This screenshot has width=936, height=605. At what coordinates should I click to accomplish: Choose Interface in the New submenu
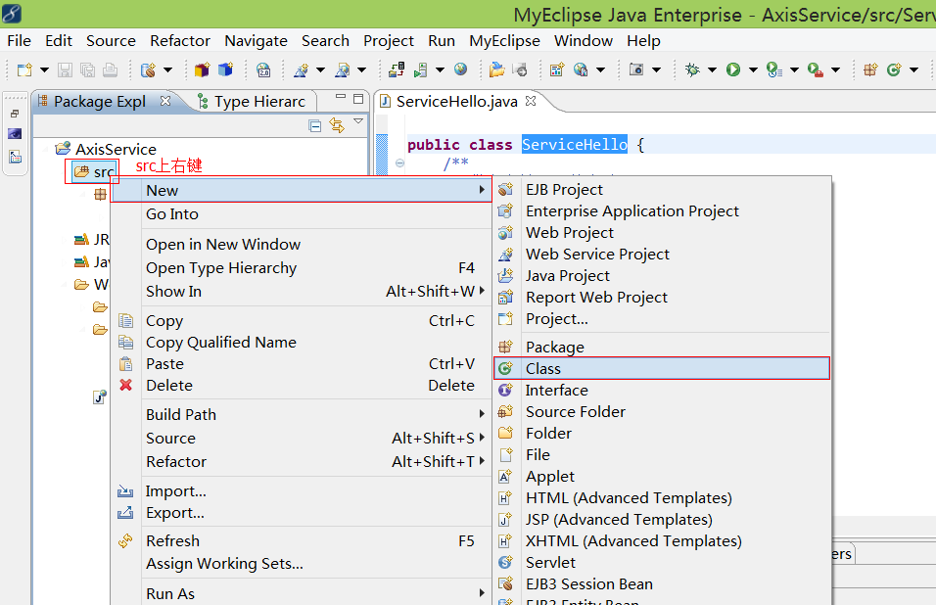tap(662, 391)
